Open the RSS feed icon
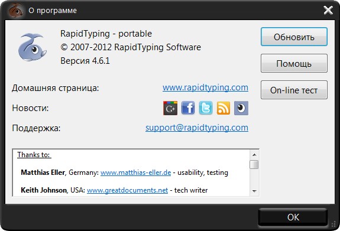The height and width of the screenshot is (231, 340). (x=224, y=108)
